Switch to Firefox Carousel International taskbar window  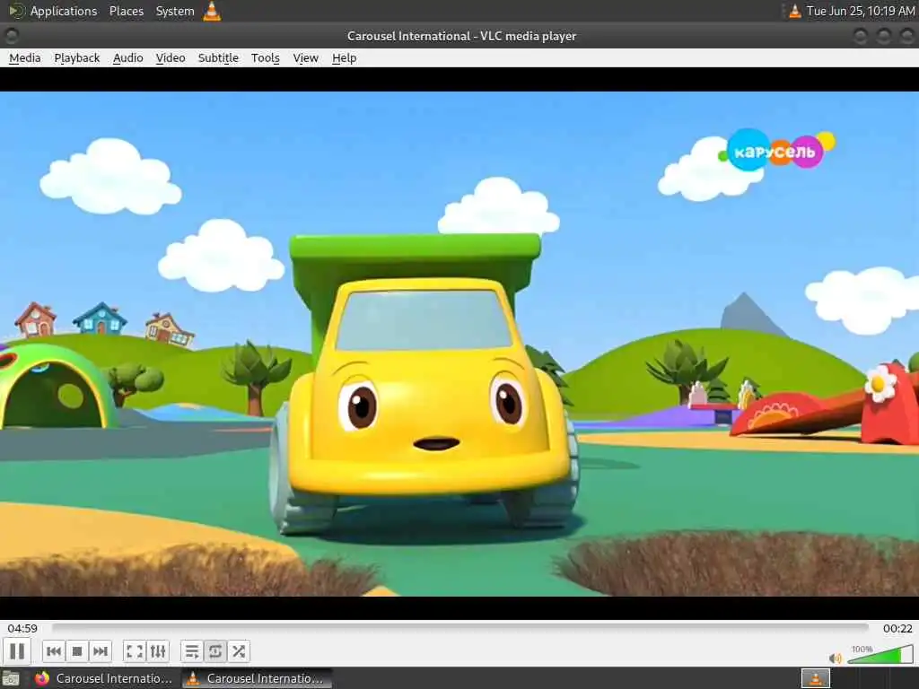tap(104, 678)
